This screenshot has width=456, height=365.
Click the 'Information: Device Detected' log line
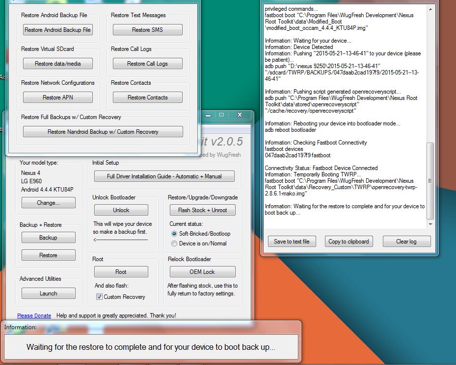point(299,47)
